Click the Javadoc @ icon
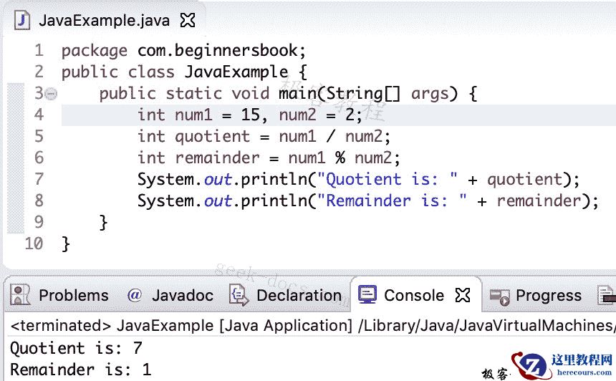This screenshot has width=616, height=381. [x=135, y=294]
